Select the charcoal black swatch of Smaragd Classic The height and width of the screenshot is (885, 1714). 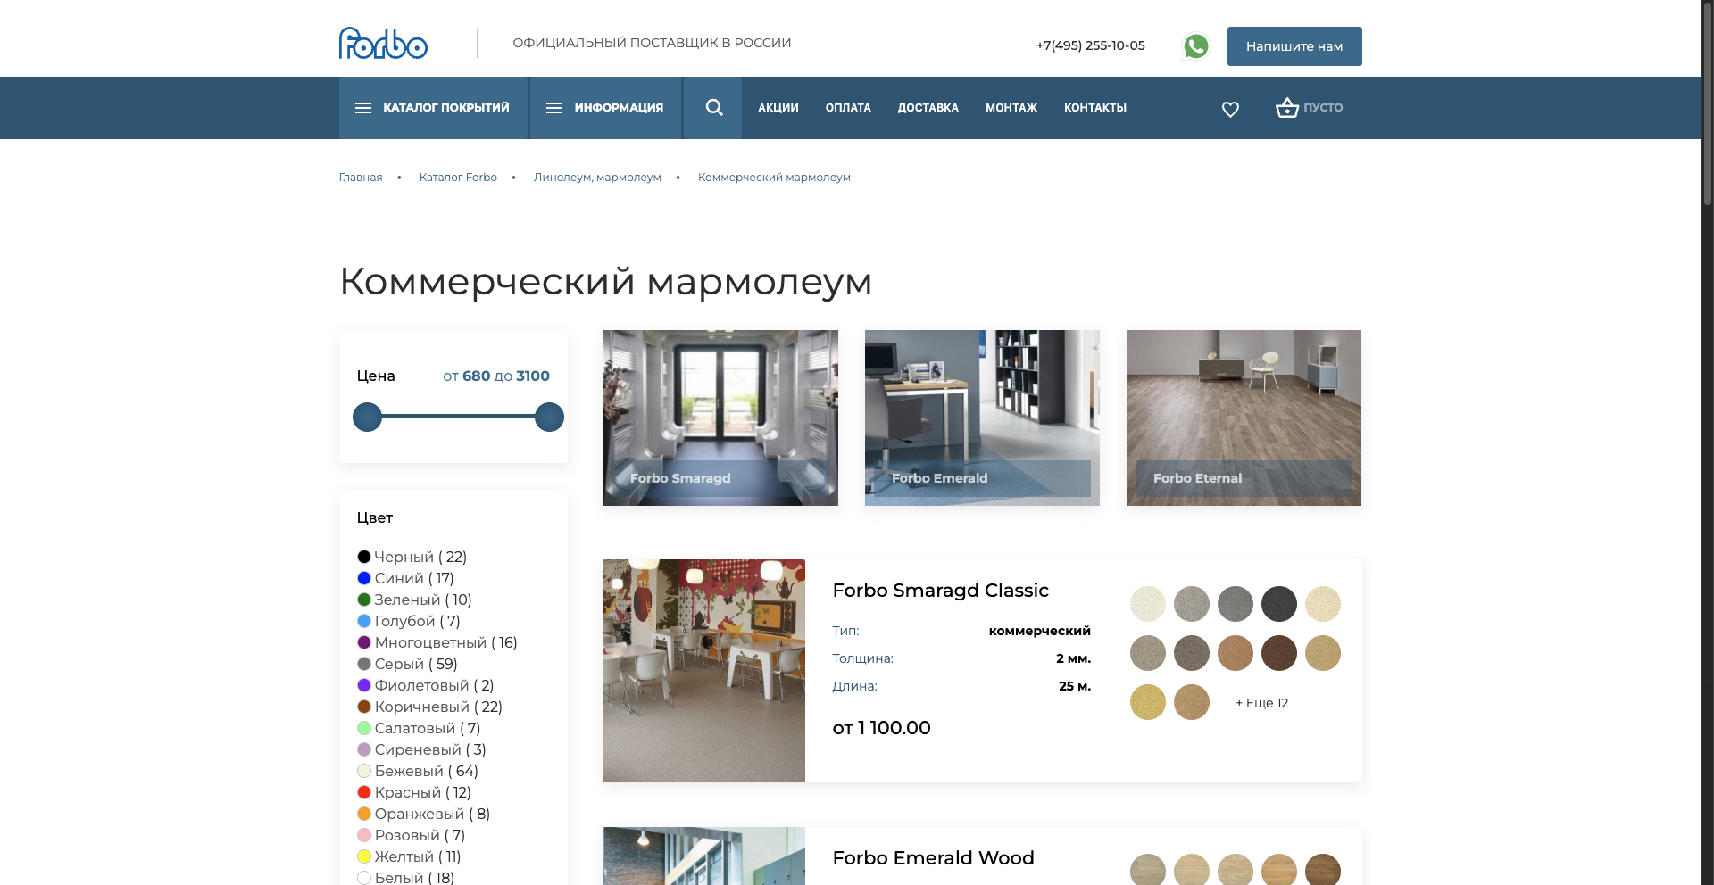[1279, 604]
